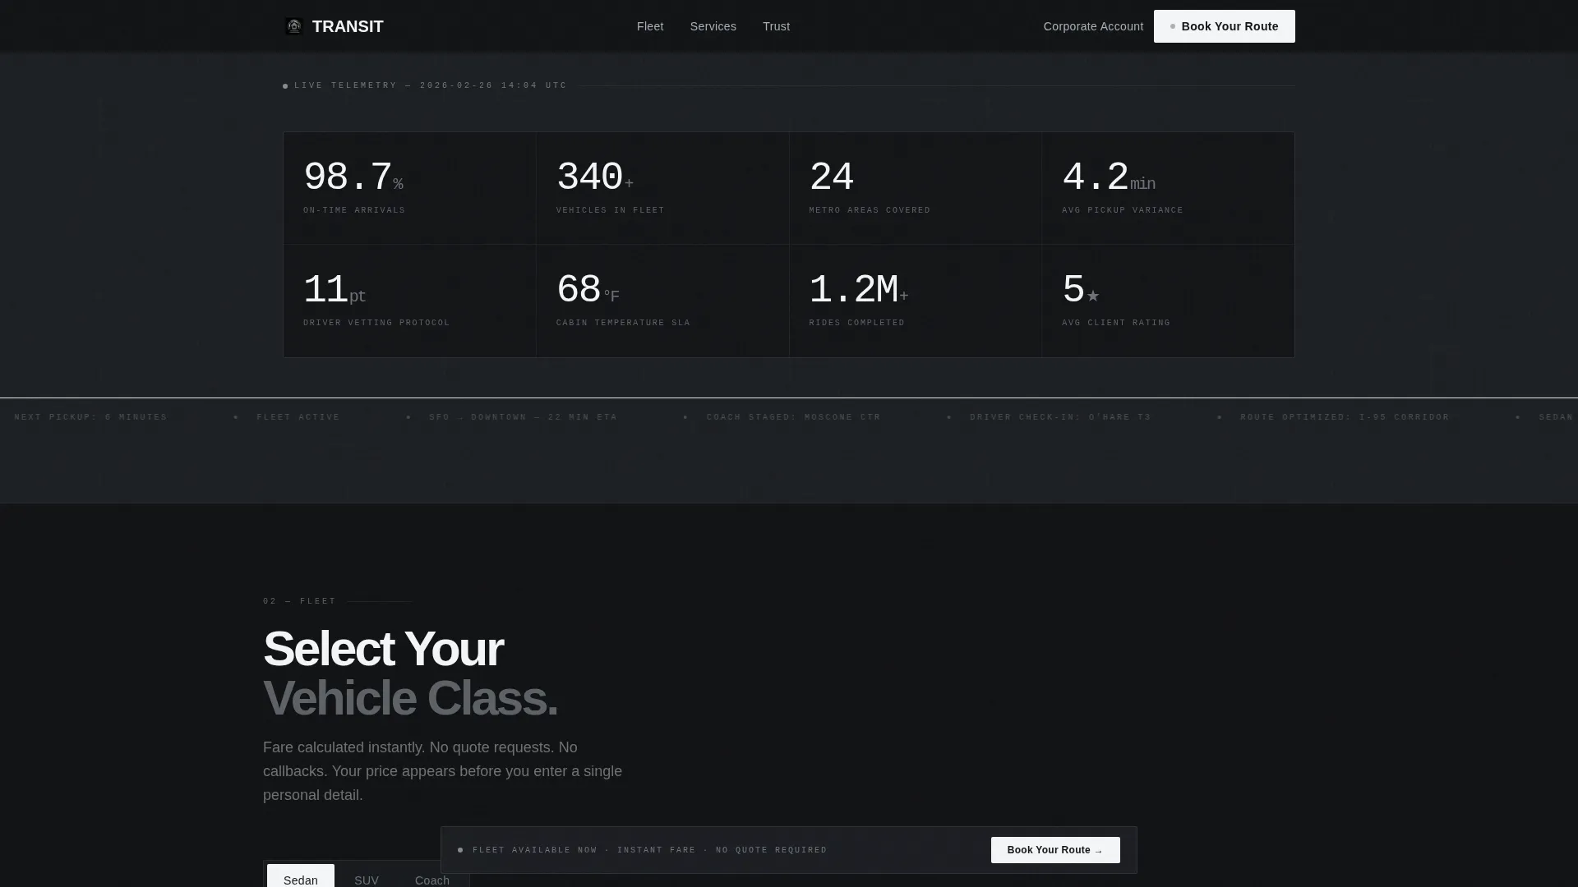This screenshot has width=1578, height=887.
Task: Click the Select Your Vehicle Class heading
Action: click(410, 673)
